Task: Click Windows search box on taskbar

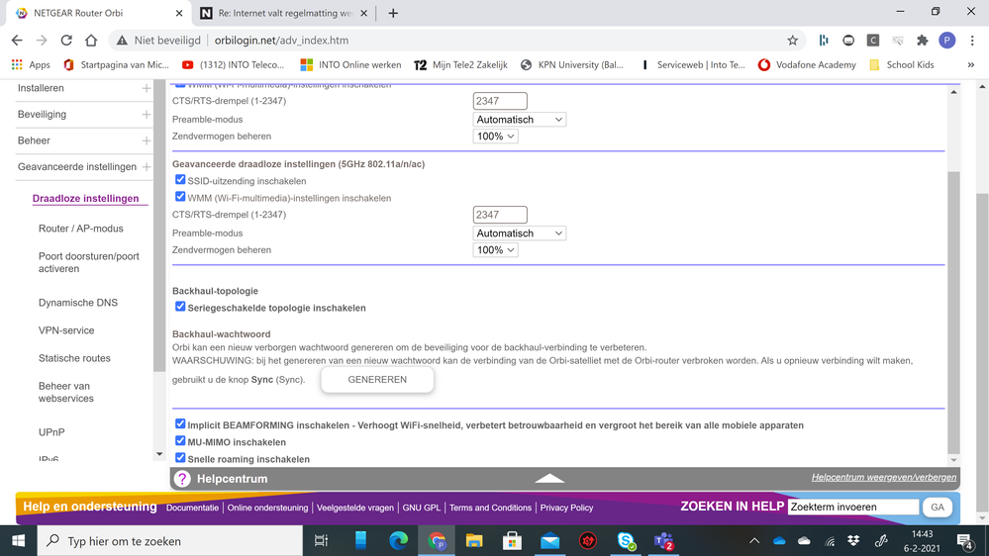Action: coord(170,541)
